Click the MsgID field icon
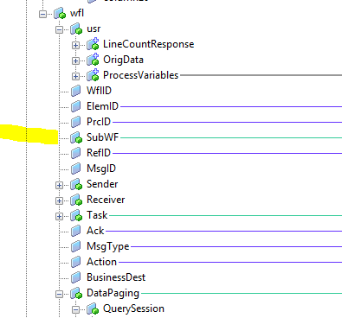 pos(75,169)
